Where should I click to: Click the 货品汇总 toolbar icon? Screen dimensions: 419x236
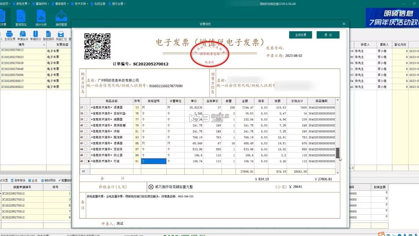tap(61, 34)
